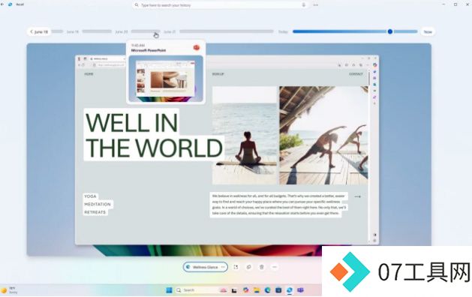Jump to Now on the timeline

[x=428, y=31]
